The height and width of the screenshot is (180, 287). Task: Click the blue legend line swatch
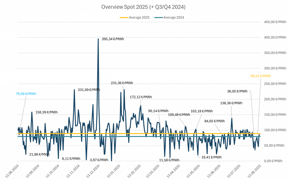pos(159,17)
